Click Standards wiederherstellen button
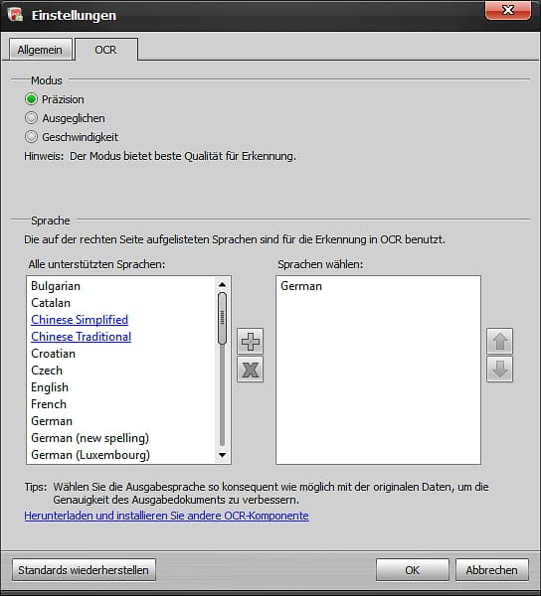The width and height of the screenshot is (541, 596). [84, 570]
